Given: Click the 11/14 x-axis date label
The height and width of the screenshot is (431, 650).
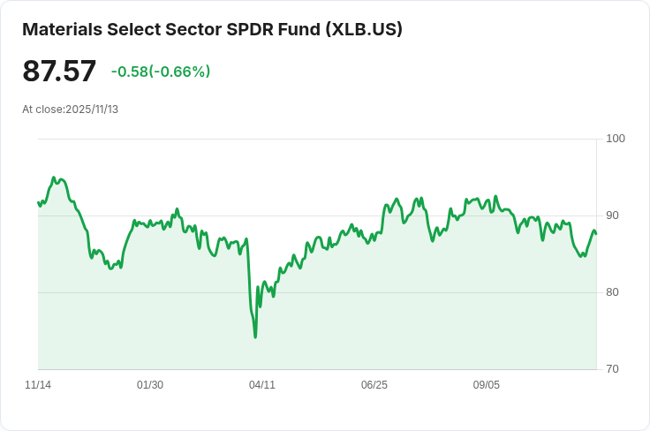Looking at the screenshot, I should click(x=38, y=385).
